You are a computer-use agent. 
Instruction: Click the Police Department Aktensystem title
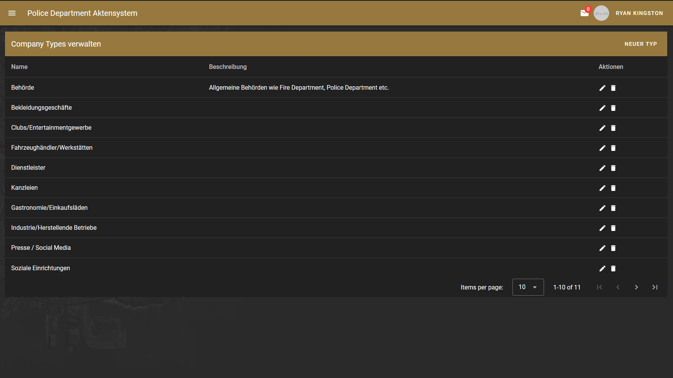pos(82,13)
